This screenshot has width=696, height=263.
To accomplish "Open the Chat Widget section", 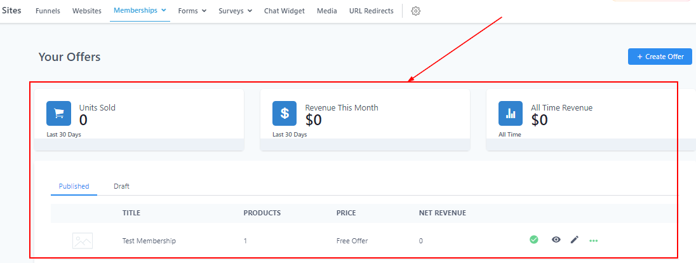I will (x=284, y=11).
